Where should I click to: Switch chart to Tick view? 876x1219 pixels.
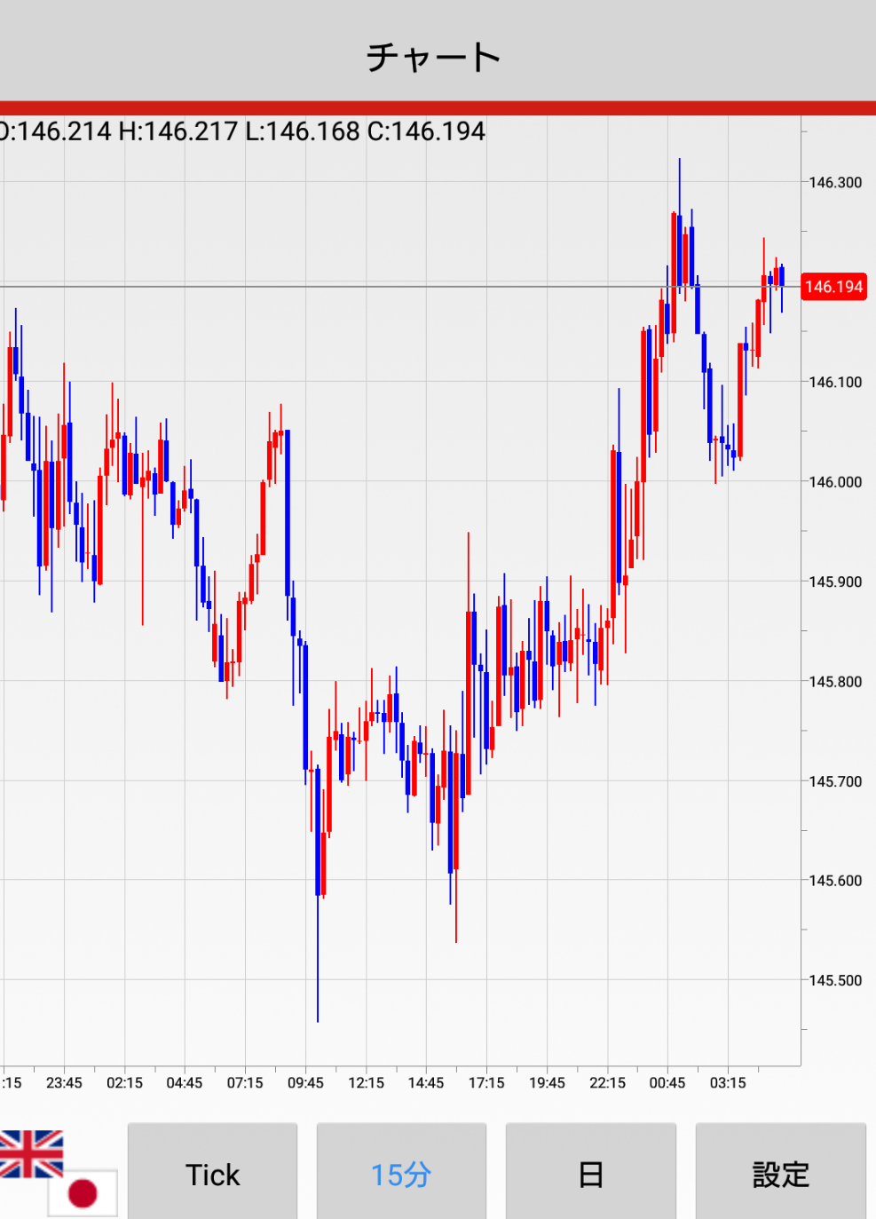212,1174
